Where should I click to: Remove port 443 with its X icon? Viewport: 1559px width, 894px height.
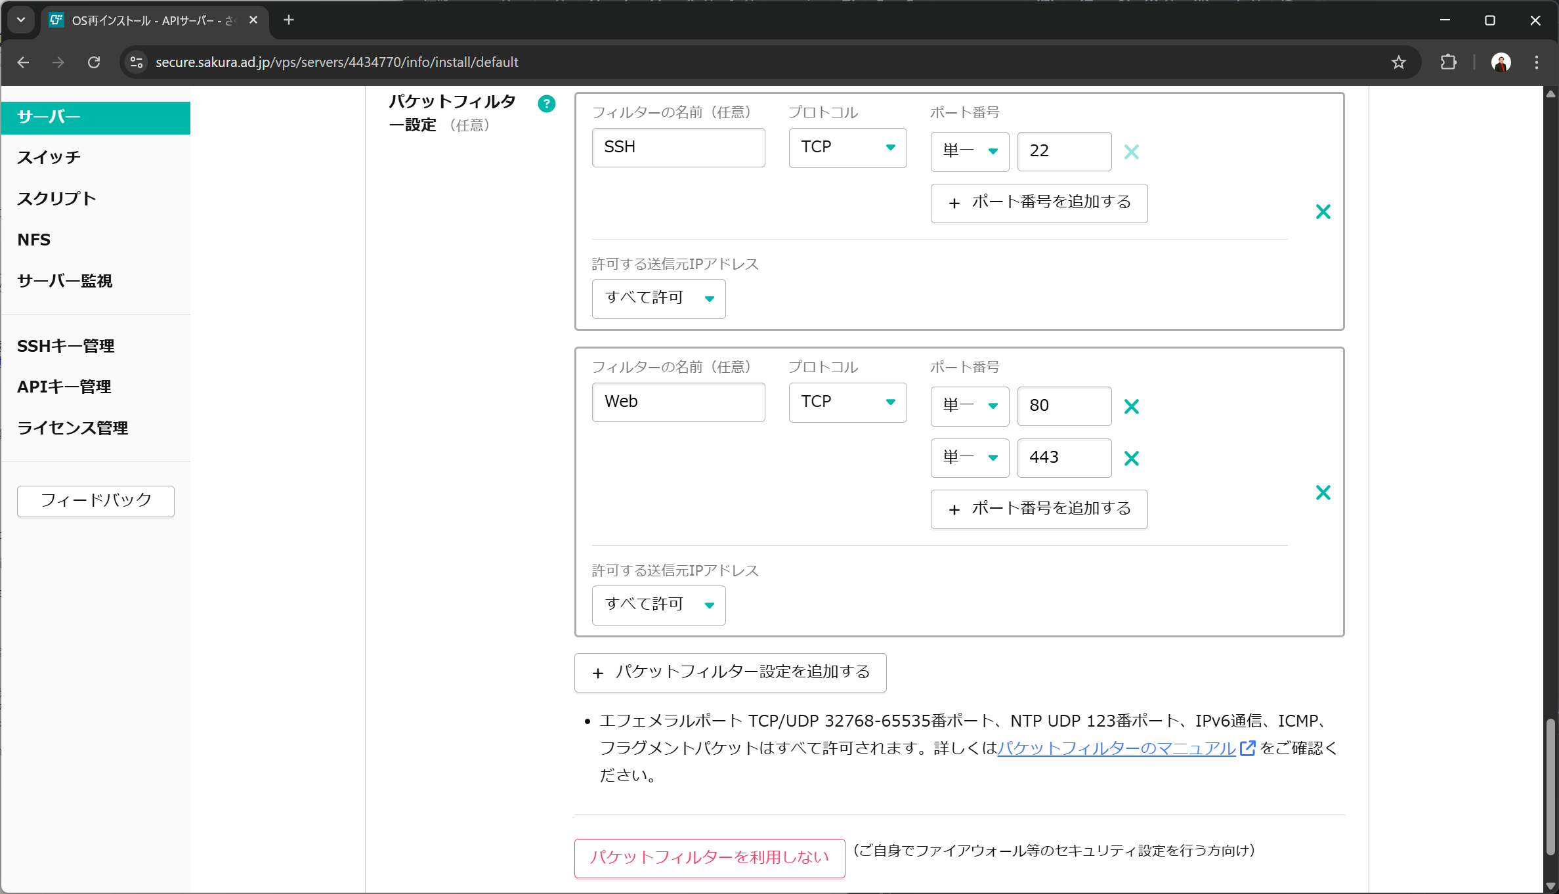pyautogui.click(x=1131, y=458)
